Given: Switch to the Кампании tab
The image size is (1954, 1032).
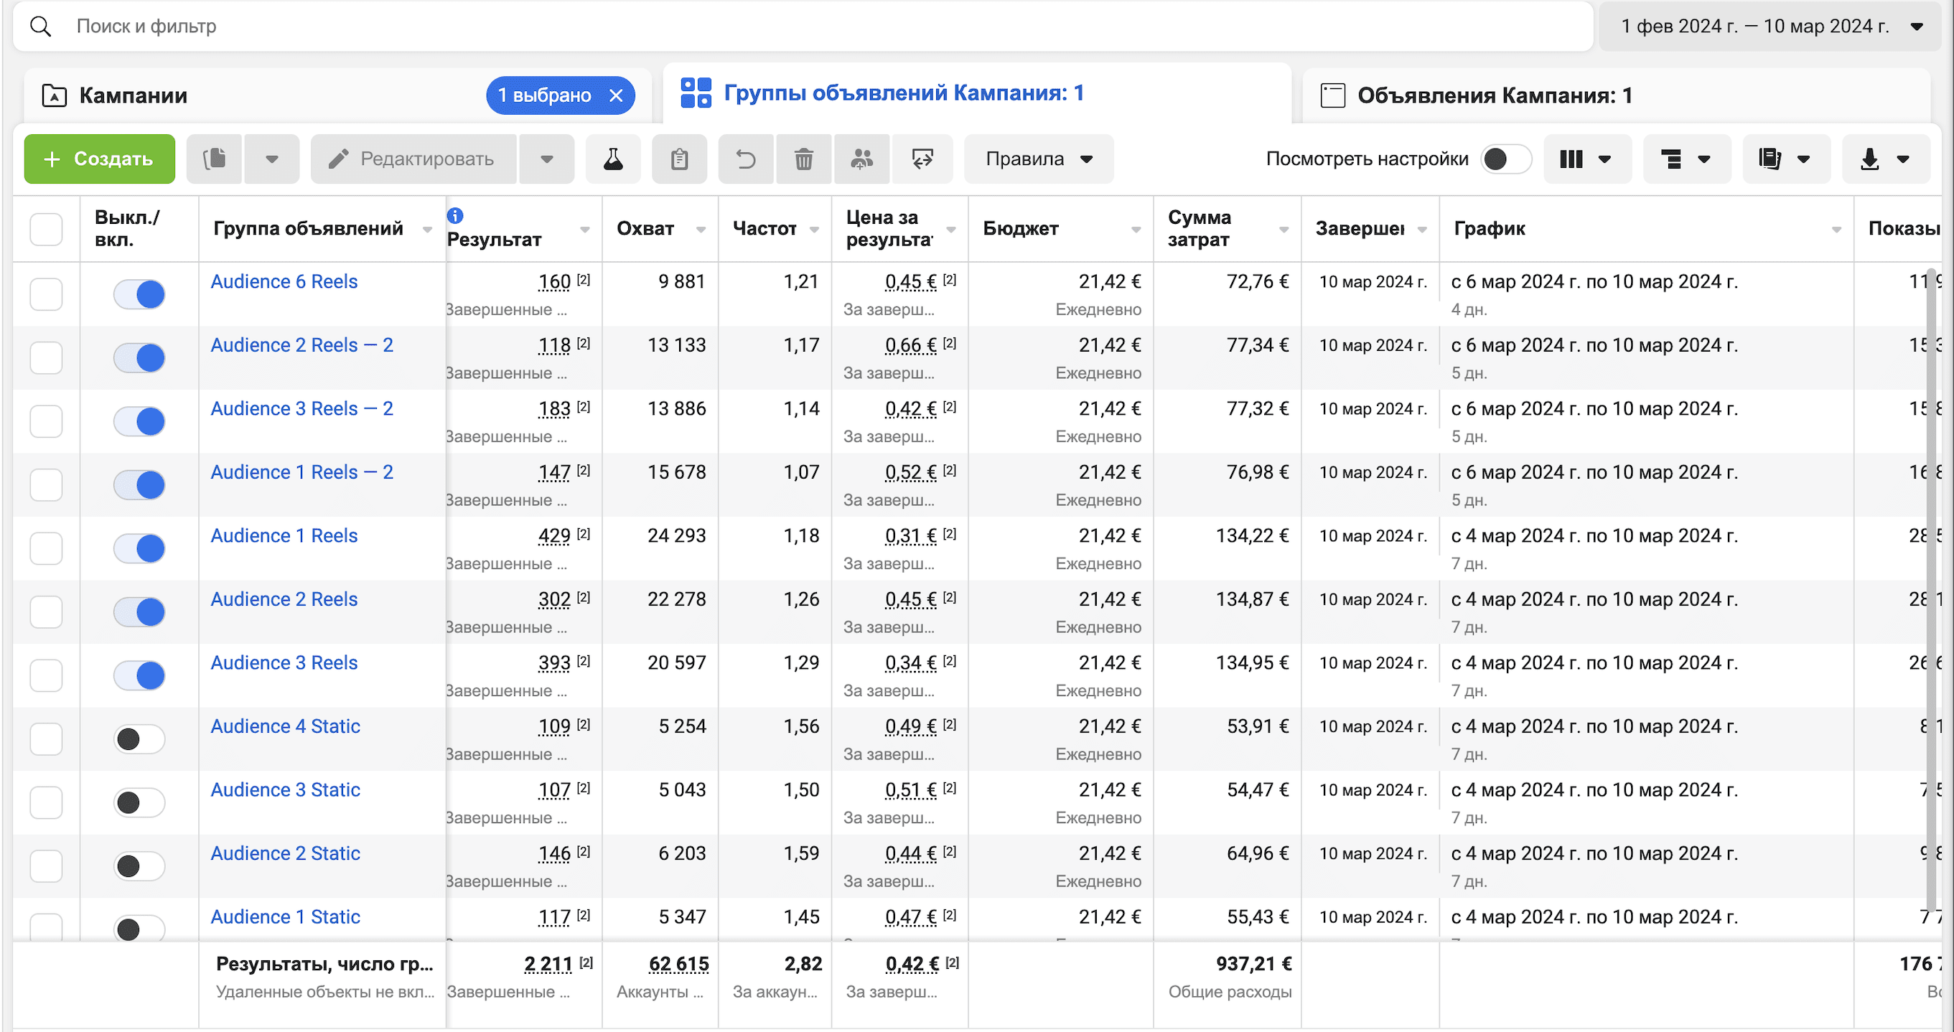Looking at the screenshot, I should point(134,95).
